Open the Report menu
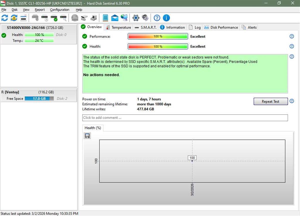The height and width of the screenshot is (216, 300). (40, 10)
